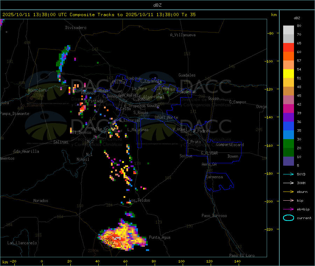Viewport: 315px width, 266px height.
Task: Click the 'Pampa_Diamante' map label
Action: pyautogui.click(x=15, y=114)
